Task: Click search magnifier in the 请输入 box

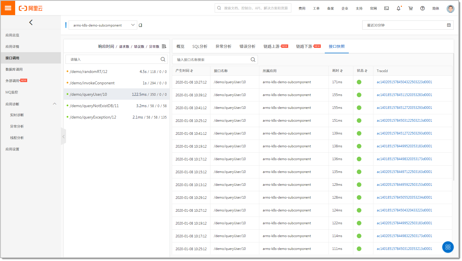Action: [163, 59]
